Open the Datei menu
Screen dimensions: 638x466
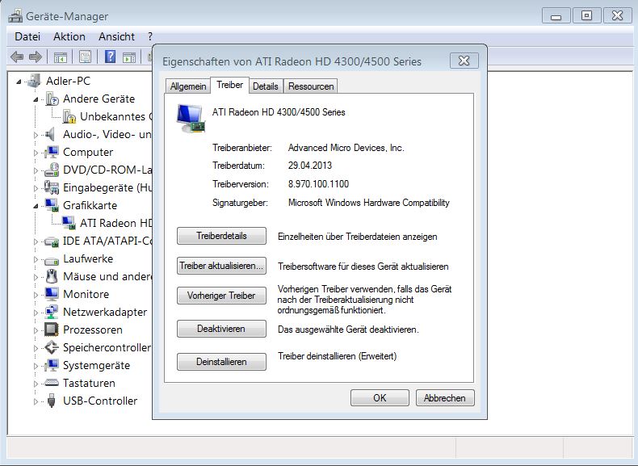(x=27, y=36)
